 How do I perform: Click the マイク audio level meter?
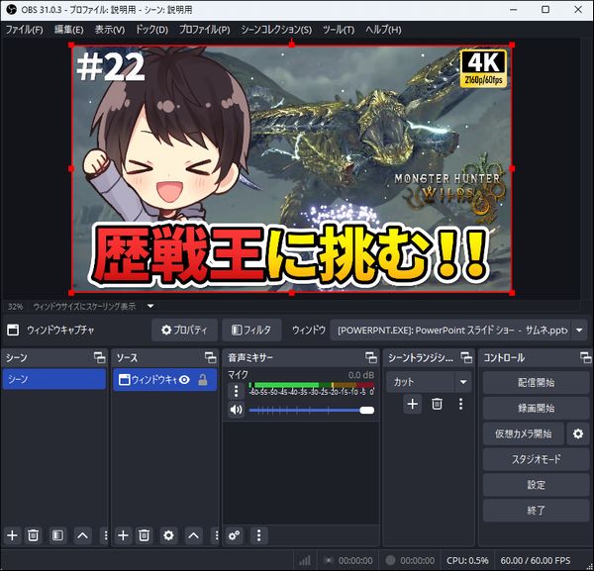coord(312,385)
